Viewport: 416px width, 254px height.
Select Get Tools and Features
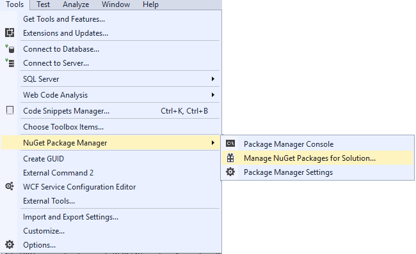[x=64, y=19]
